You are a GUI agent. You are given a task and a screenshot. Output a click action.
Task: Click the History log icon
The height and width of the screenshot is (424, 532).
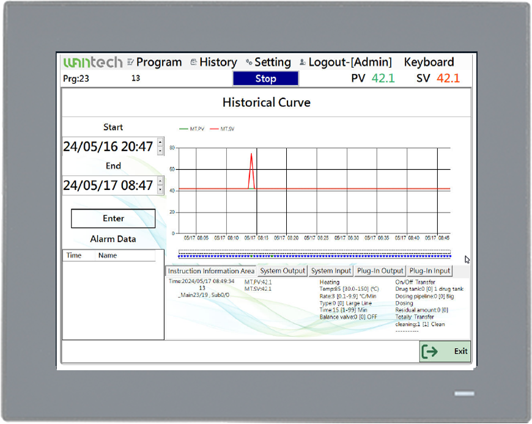(x=193, y=62)
